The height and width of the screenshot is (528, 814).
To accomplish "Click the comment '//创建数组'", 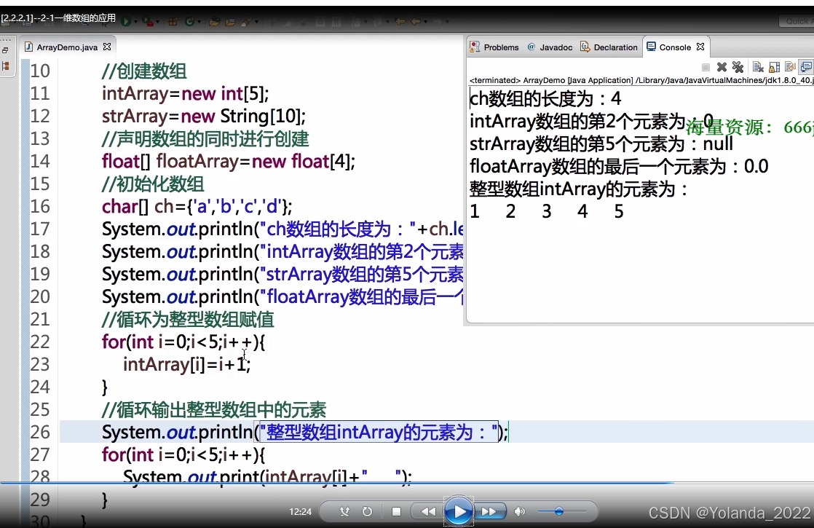I will (x=144, y=71).
